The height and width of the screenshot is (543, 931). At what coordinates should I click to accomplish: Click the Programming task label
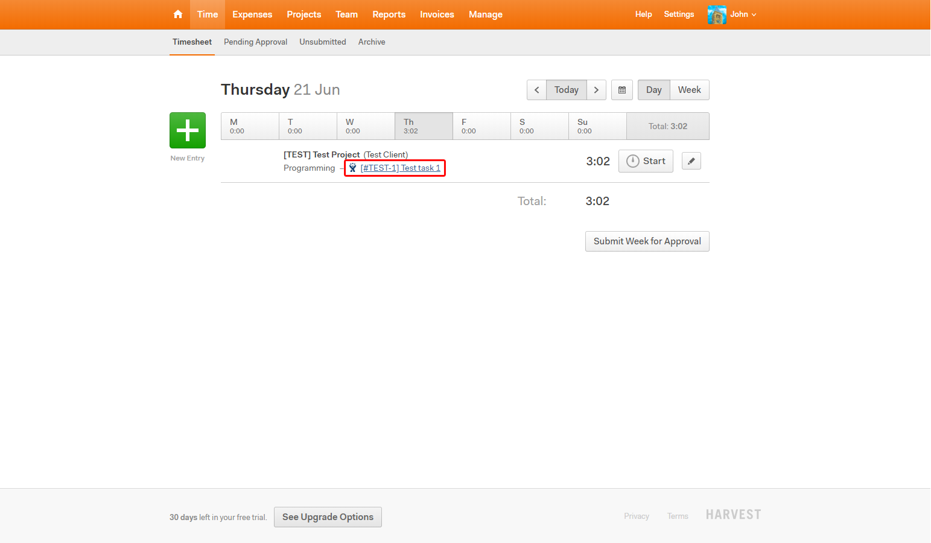(x=309, y=168)
